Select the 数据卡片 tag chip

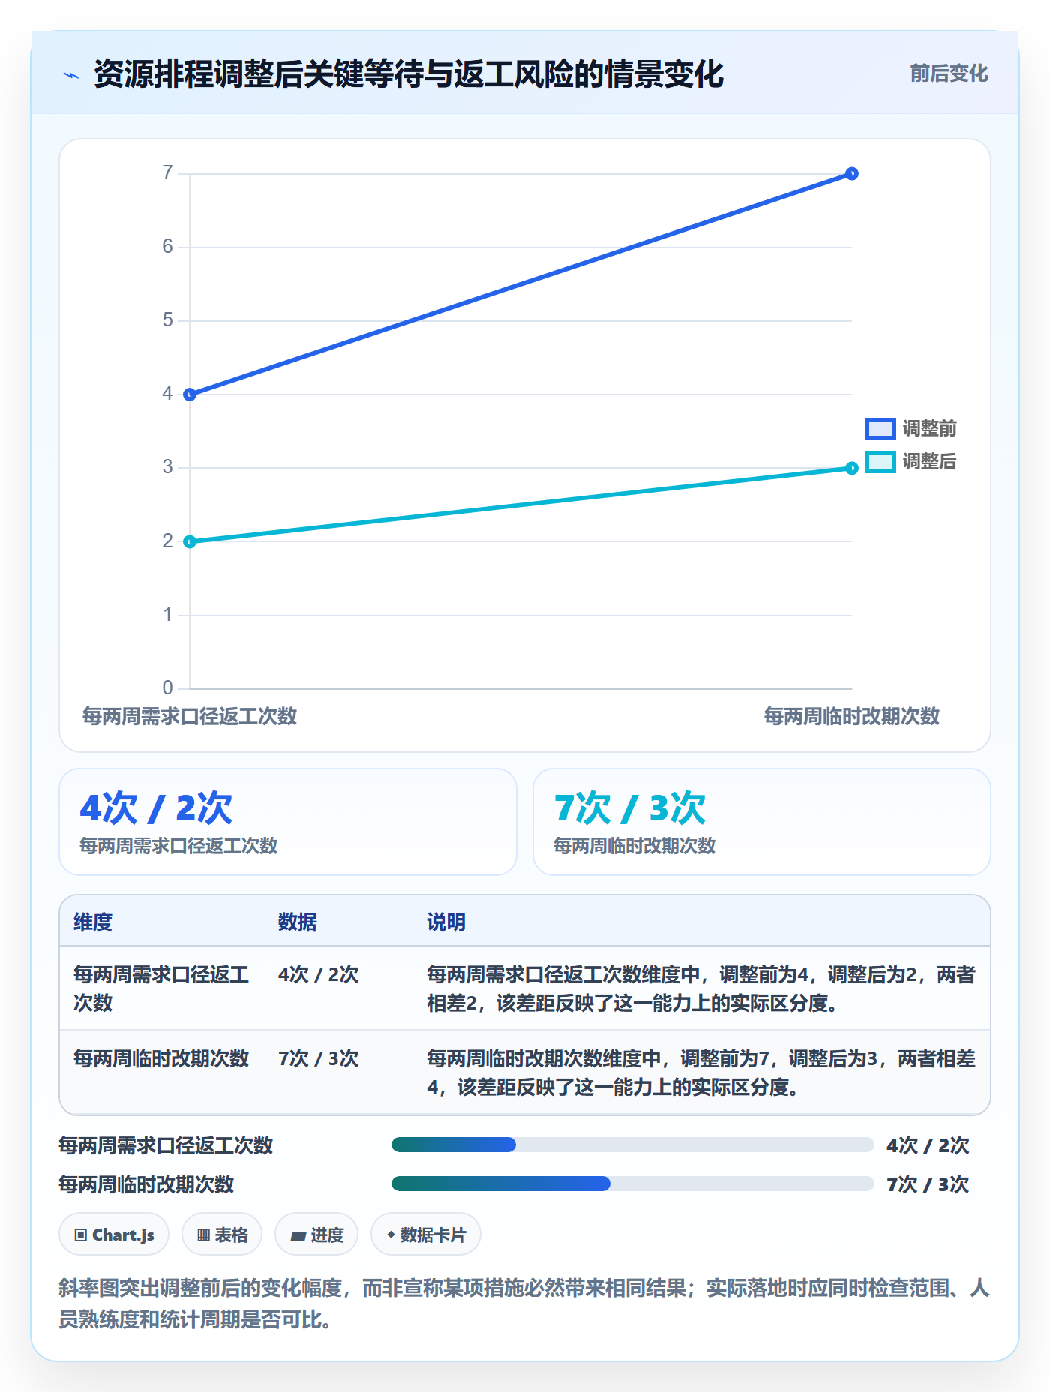(x=426, y=1234)
